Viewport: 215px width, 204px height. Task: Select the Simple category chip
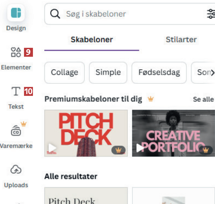tap(108, 73)
